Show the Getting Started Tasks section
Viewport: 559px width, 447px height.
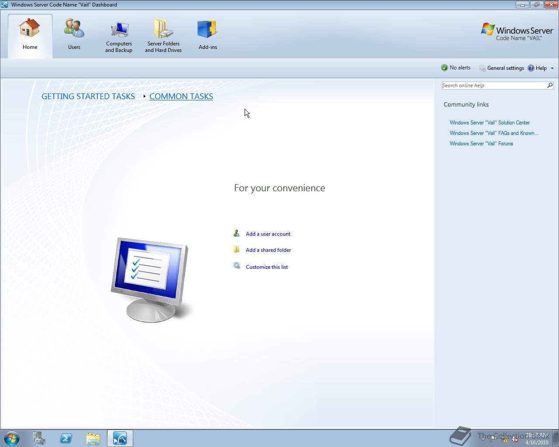(88, 96)
